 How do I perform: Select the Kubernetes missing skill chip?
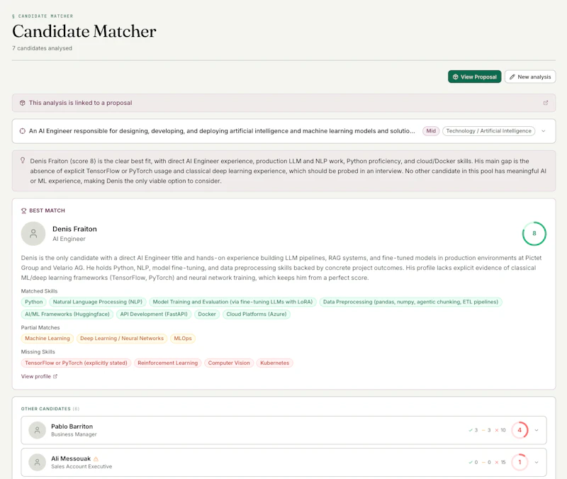(x=274, y=363)
